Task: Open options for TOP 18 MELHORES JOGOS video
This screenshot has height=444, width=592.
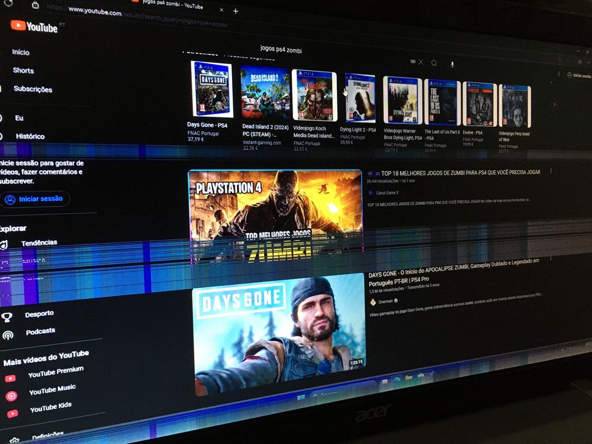Action: (x=551, y=171)
